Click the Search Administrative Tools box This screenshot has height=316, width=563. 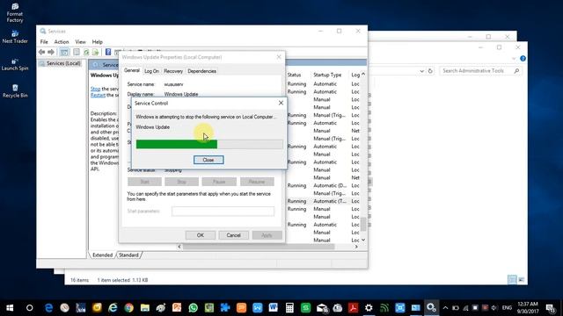point(480,71)
